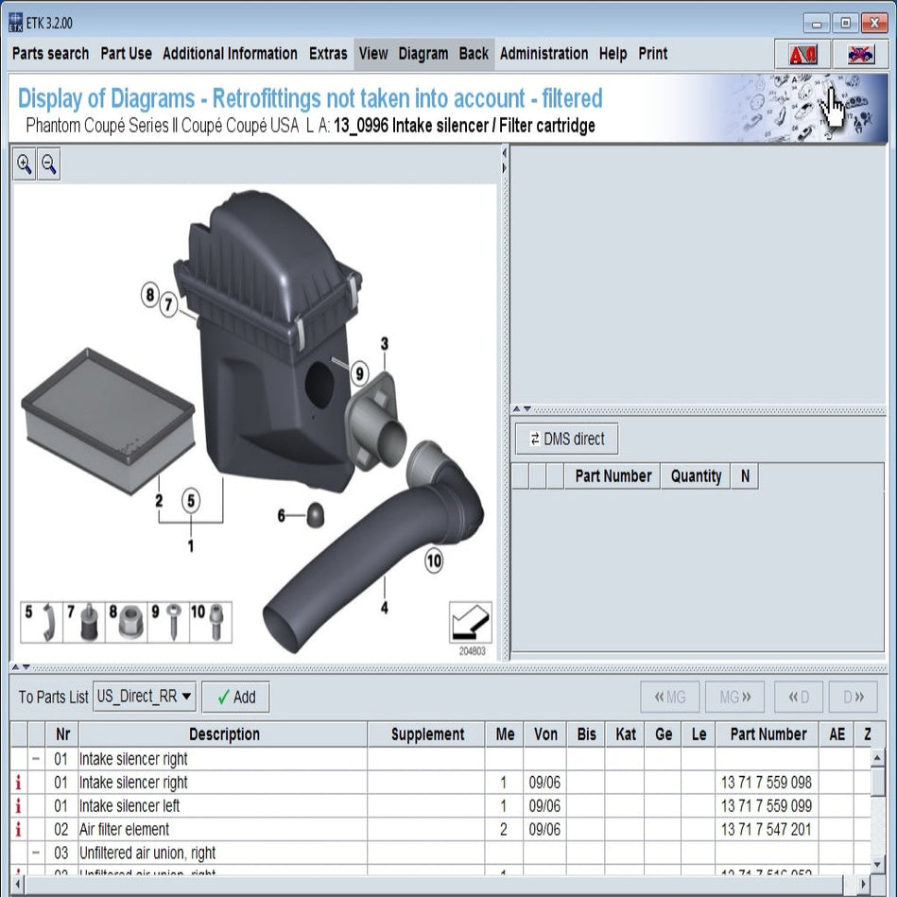Click the return arrow icon on the diagram
Screen dimensions: 897x897
click(470, 621)
